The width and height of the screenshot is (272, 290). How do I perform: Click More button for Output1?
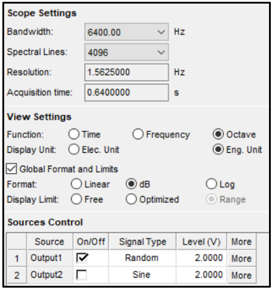(x=242, y=258)
